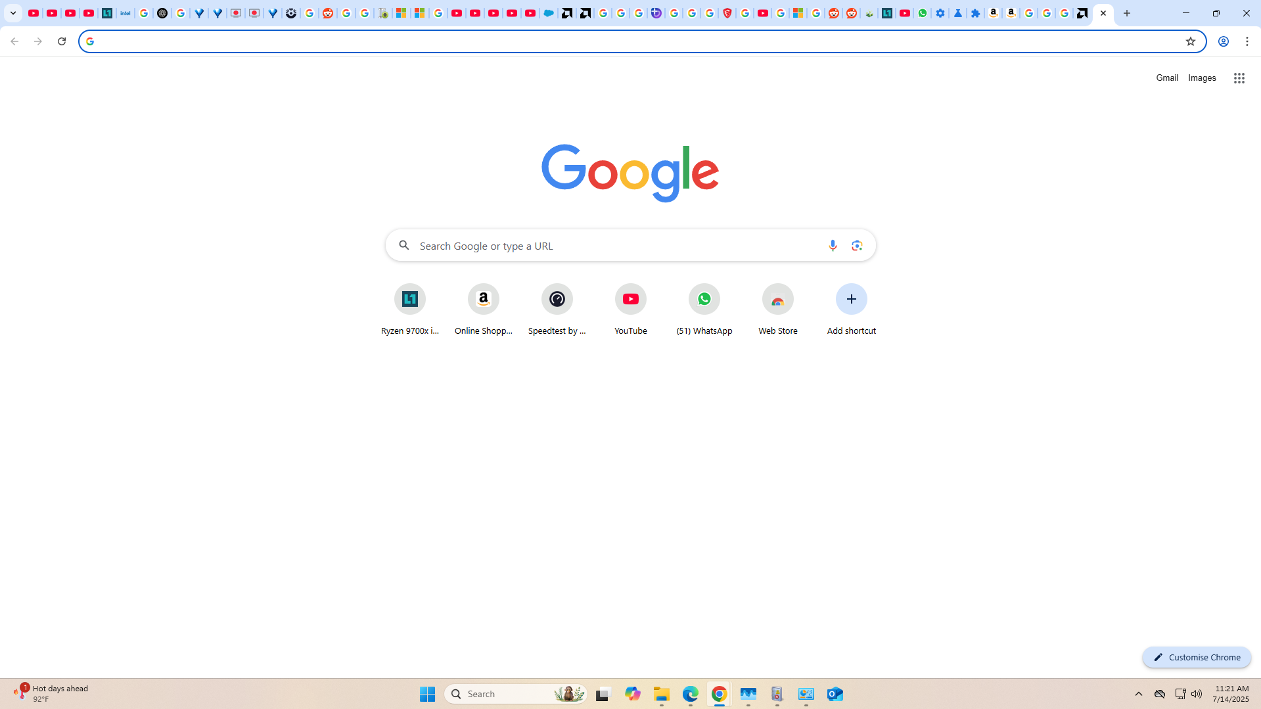Expand the tab search dropdown

(x=13, y=13)
